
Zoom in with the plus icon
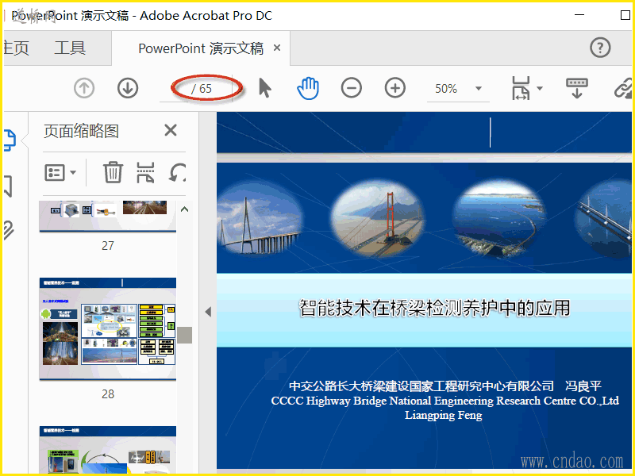coord(395,88)
